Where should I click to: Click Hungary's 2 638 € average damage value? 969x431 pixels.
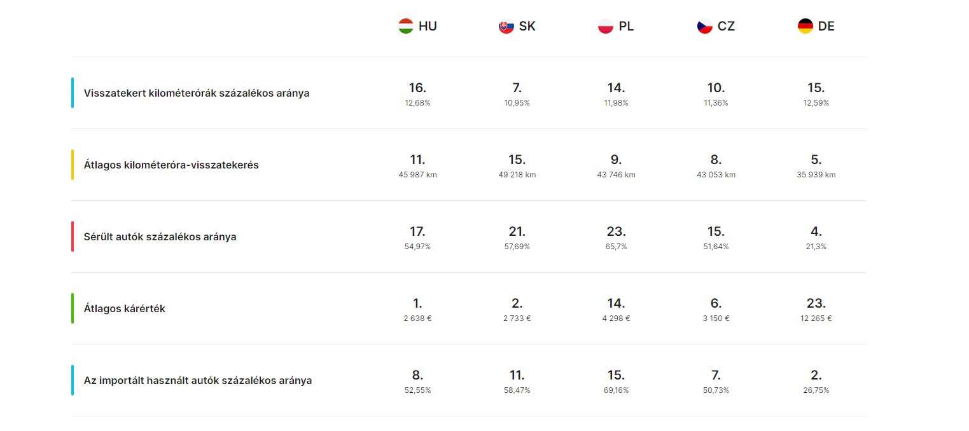pos(417,318)
